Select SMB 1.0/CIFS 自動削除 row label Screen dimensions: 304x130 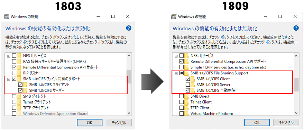[x=216, y=90]
